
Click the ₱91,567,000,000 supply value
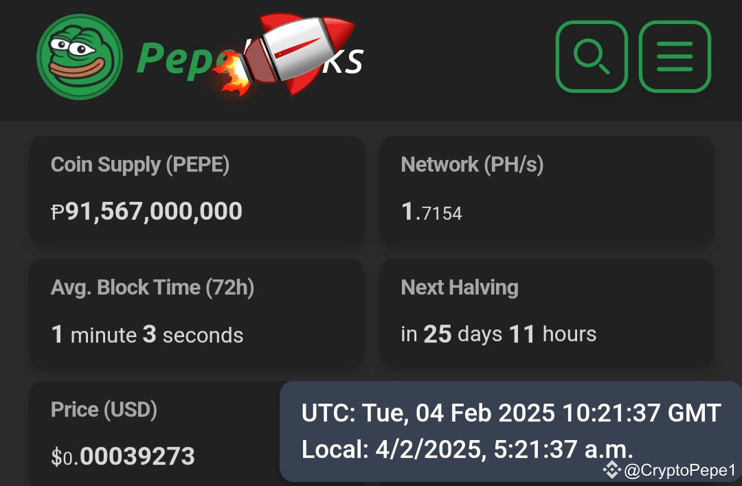tap(146, 211)
